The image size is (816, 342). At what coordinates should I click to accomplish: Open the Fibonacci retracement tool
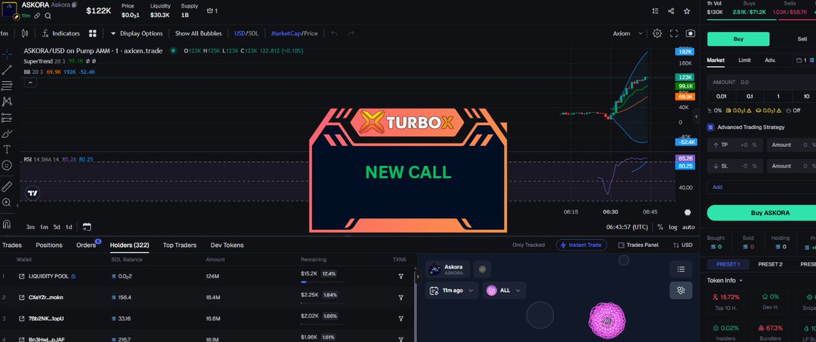6,86
